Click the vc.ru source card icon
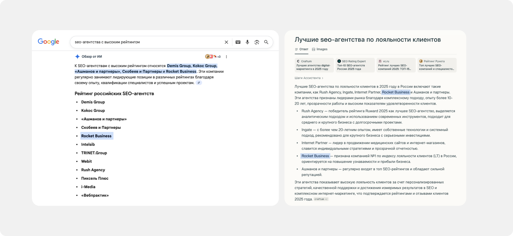Screen dimensions: 513x236 [x=380, y=61]
